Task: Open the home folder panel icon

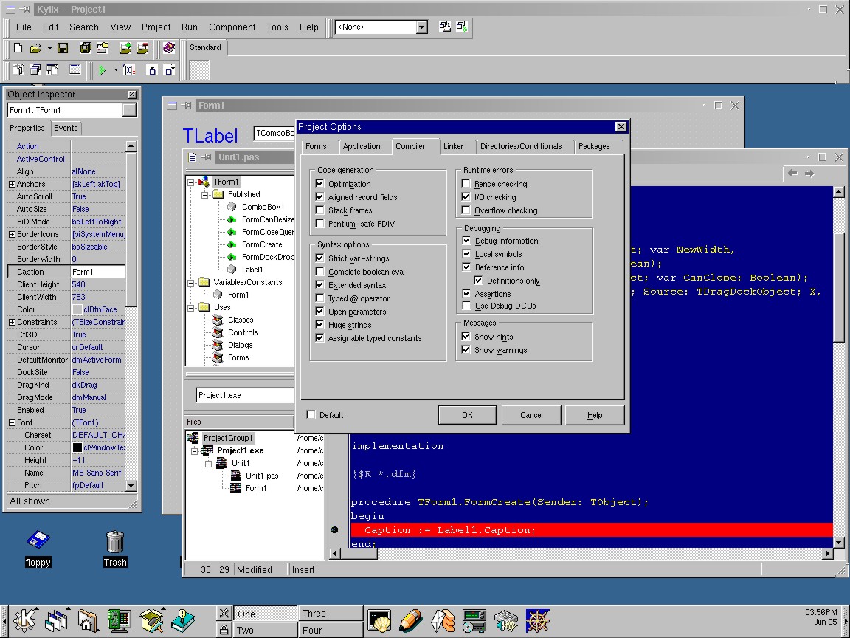Action: (x=88, y=620)
